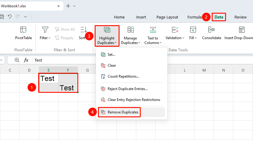Click Insert Drop-Down List tool
The height and width of the screenshot is (141, 253).
click(239, 33)
